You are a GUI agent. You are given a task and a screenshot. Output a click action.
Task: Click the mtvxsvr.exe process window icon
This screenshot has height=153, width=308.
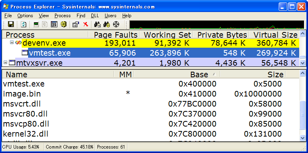pyautogui.click(x=12, y=62)
